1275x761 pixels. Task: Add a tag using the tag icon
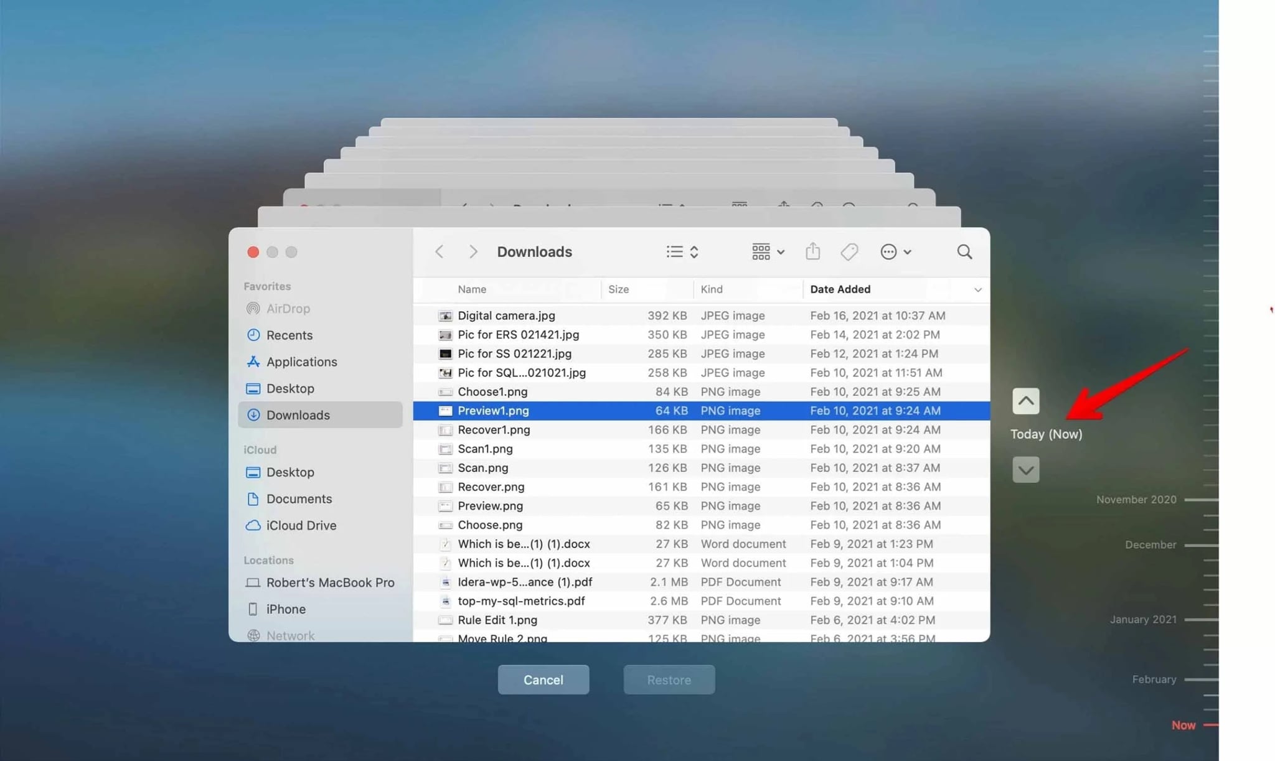coord(849,251)
